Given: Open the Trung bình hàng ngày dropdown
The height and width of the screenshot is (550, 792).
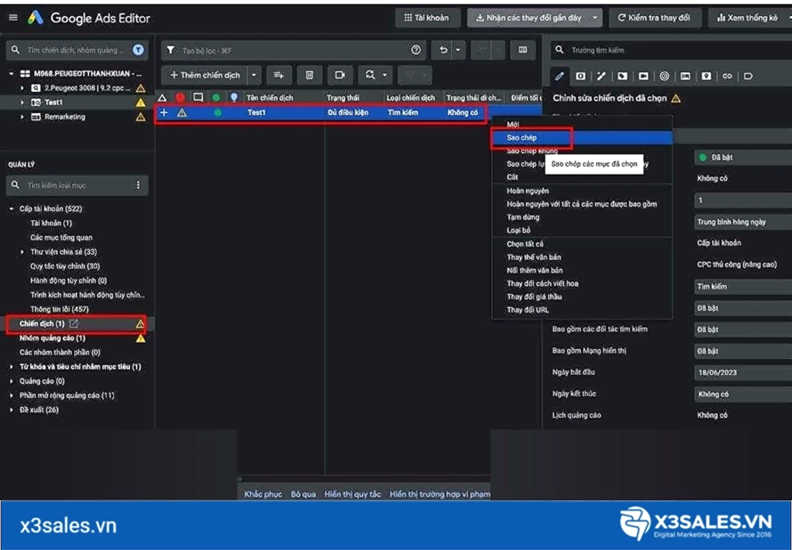Looking at the screenshot, I should [x=742, y=222].
